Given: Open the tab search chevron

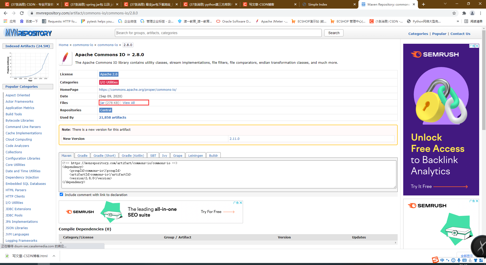Looking at the screenshot, I should 445,4.
